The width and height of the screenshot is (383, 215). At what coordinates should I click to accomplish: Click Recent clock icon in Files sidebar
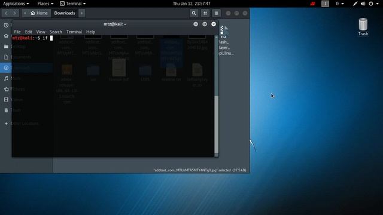(6, 25)
